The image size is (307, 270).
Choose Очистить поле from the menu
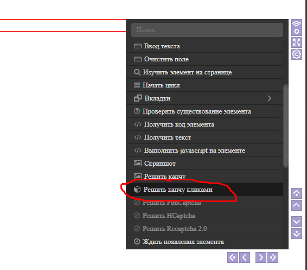tap(204, 59)
